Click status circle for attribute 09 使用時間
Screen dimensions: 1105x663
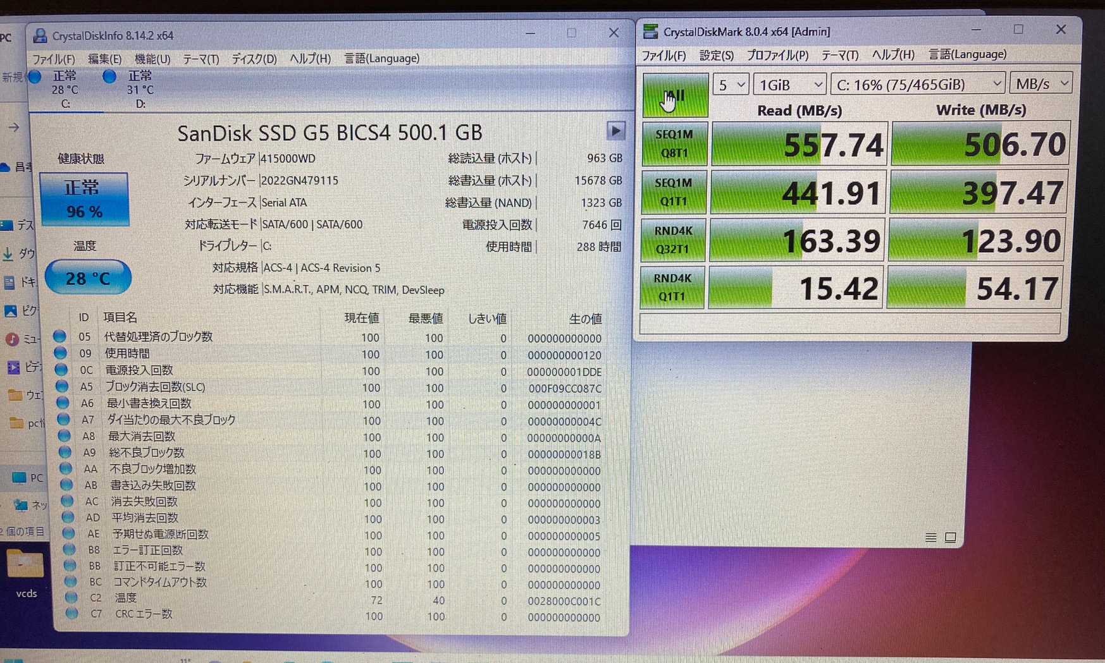click(60, 353)
